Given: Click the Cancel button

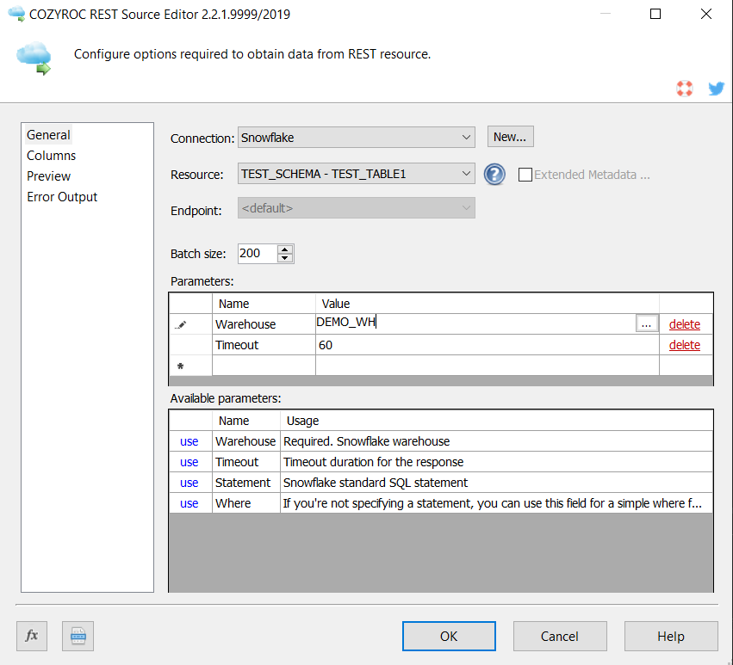Looking at the screenshot, I should pos(560,636).
